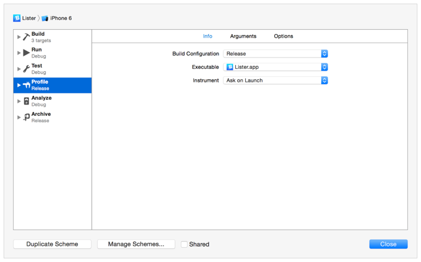
Task: Click the '3 targets' subtitle text
Action: click(41, 41)
